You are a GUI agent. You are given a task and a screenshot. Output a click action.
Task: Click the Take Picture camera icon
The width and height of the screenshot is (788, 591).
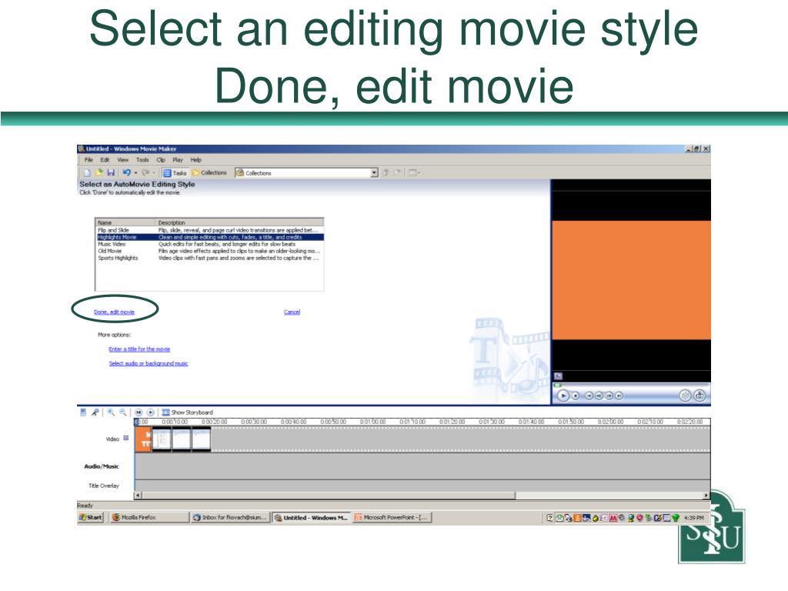point(700,396)
